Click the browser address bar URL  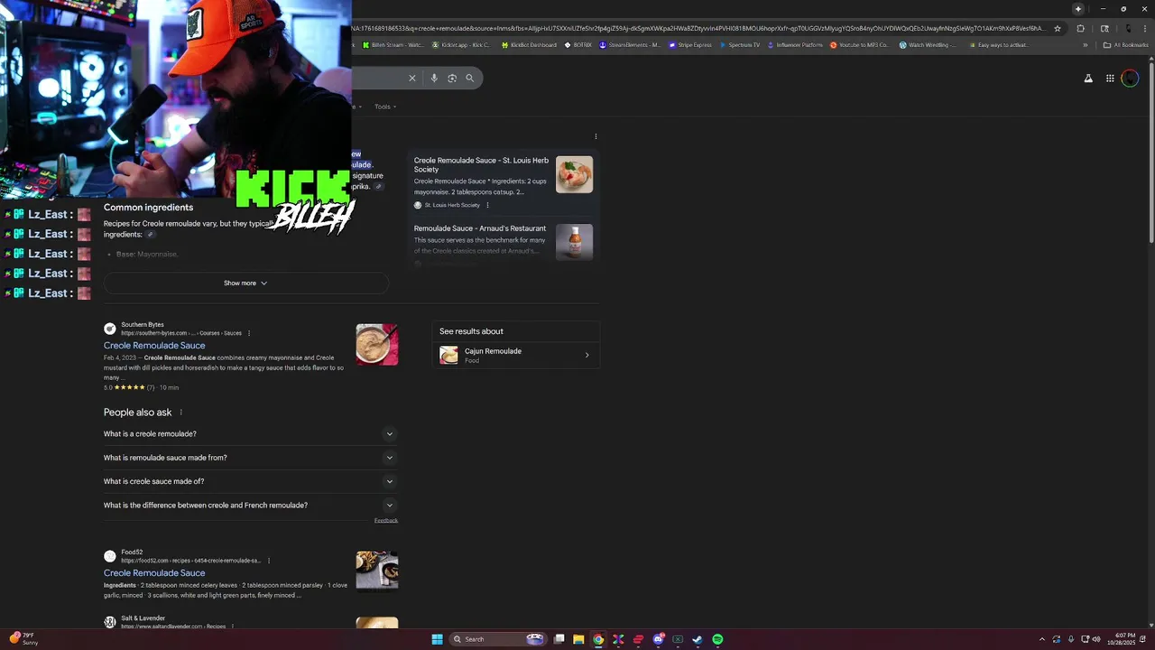[x=700, y=28]
